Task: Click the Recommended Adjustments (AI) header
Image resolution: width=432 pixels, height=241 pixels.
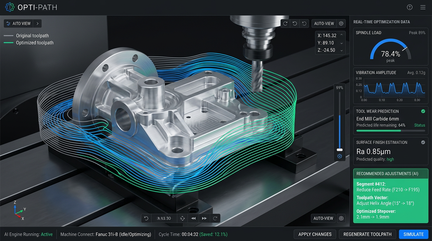Action: [x=391, y=174]
